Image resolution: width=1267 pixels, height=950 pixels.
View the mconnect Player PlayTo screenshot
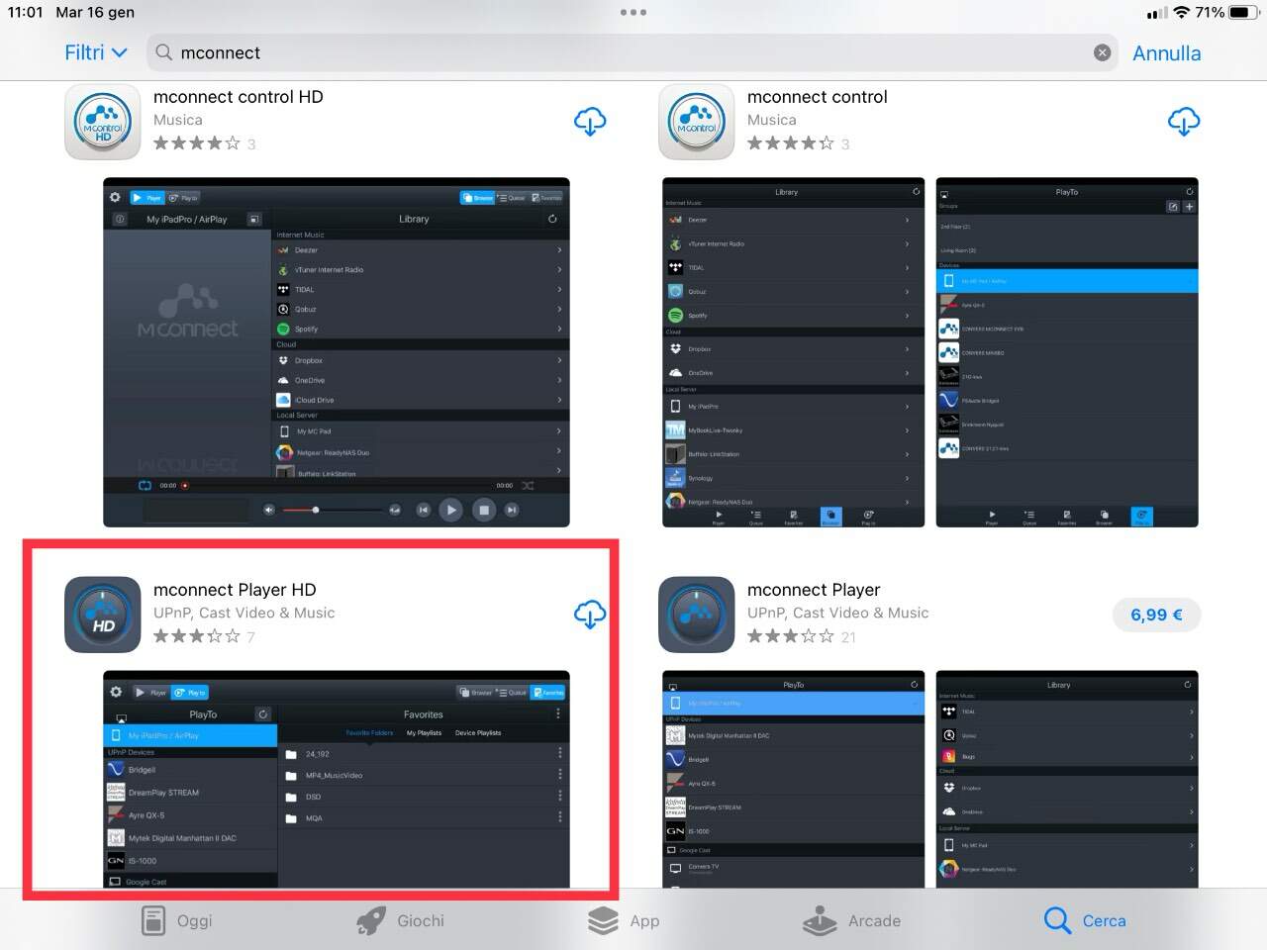(793, 780)
